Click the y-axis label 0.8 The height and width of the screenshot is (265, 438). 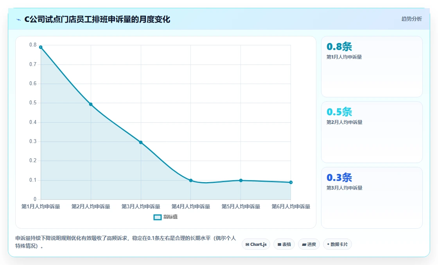coord(33,45)
